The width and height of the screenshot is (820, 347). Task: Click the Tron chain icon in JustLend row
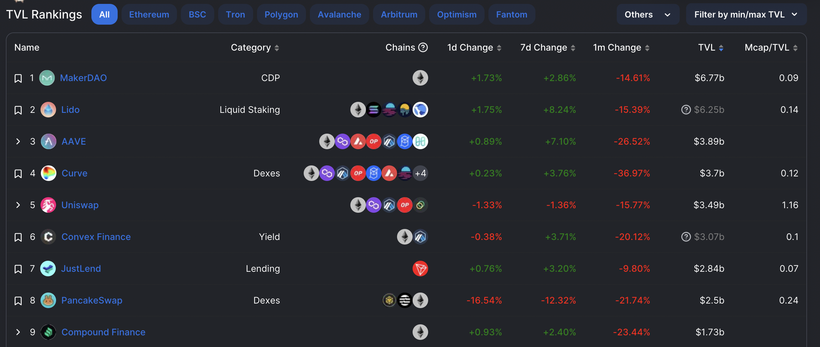(x=420, y=269)
